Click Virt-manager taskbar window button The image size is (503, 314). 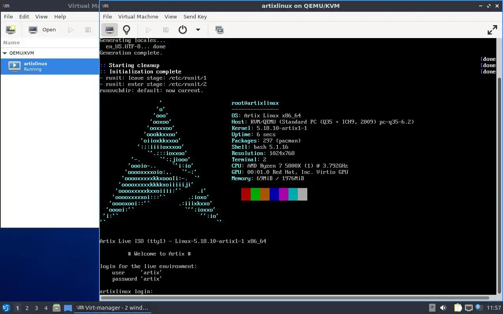point(113,308)
